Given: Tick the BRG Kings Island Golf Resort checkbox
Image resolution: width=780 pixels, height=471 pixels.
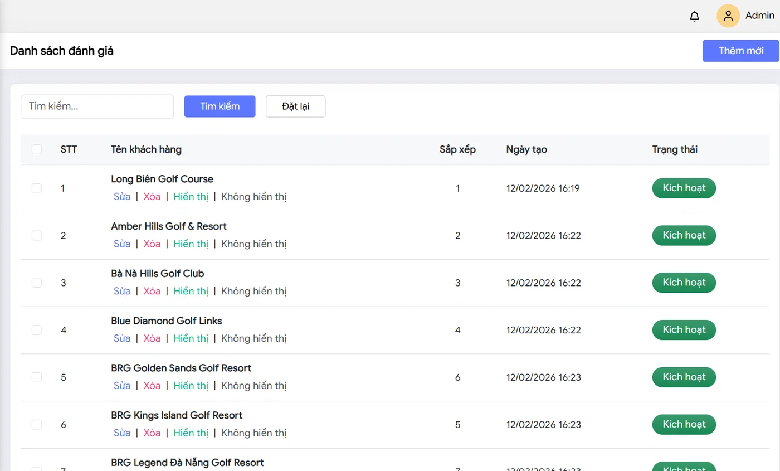Looking at the screenshot, I should pos(37,425).
